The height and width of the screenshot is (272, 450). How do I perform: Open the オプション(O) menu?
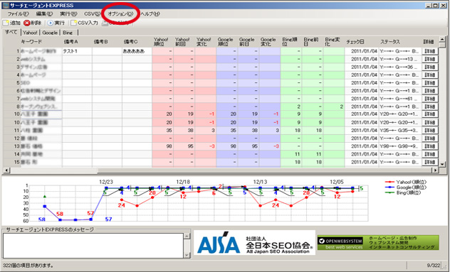click(120, 13)
